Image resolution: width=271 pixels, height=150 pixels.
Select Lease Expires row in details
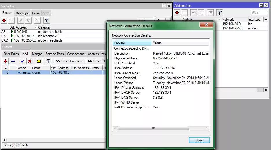pos(161,83)
